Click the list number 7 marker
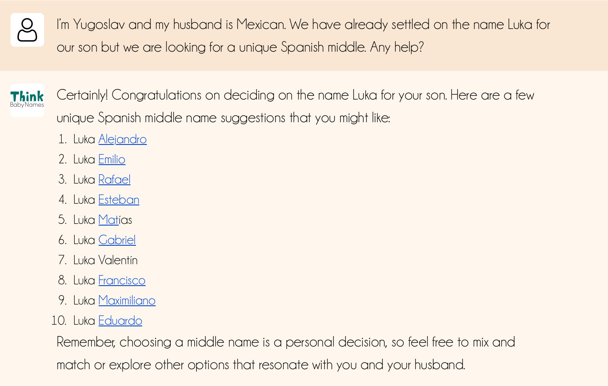Viewport: 608px width, 386px height. pos(63,260)
